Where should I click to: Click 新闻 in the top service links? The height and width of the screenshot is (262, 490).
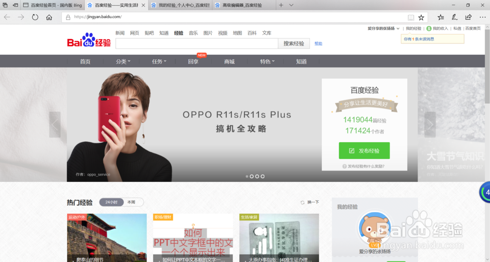120,33
